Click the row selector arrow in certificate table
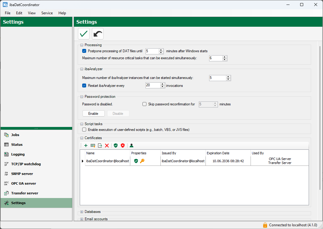 [83, 161]
